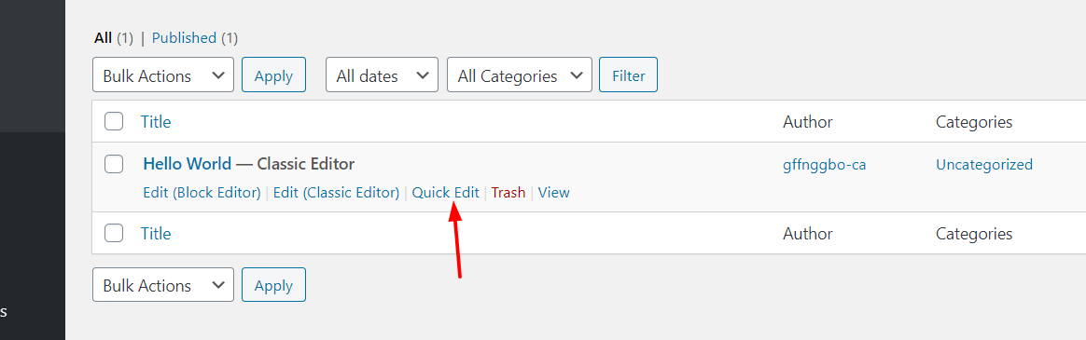Open the top Bulk Actions dropdown

pos(162,75)
